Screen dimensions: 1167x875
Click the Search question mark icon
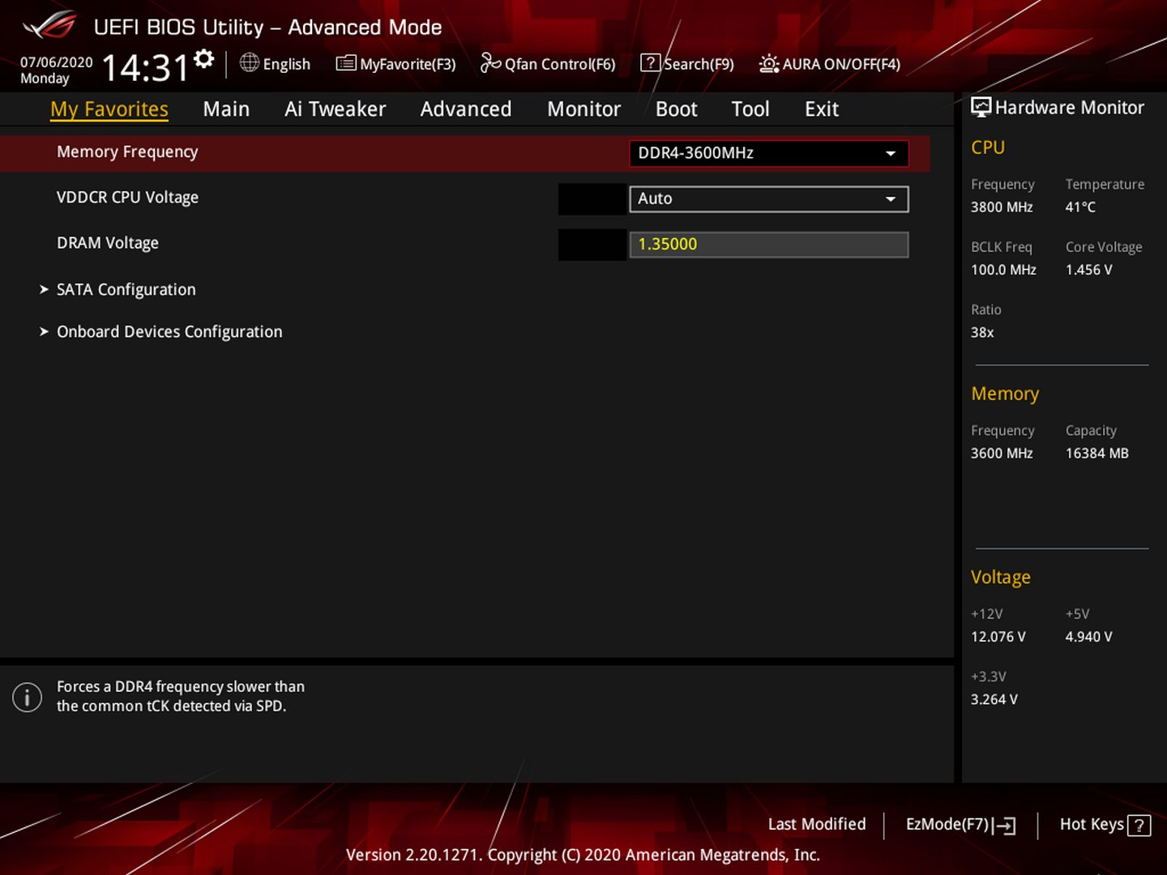click(650, 62)
